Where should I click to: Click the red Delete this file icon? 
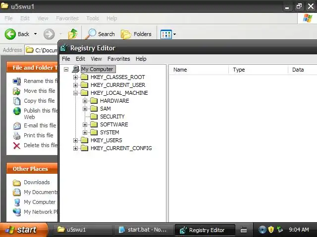pos(16,146)
